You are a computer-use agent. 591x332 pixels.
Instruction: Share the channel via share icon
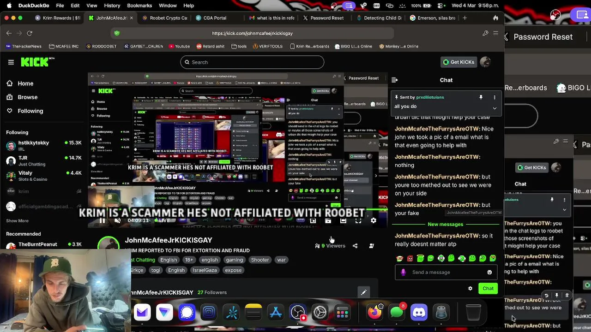coord(355,246)
